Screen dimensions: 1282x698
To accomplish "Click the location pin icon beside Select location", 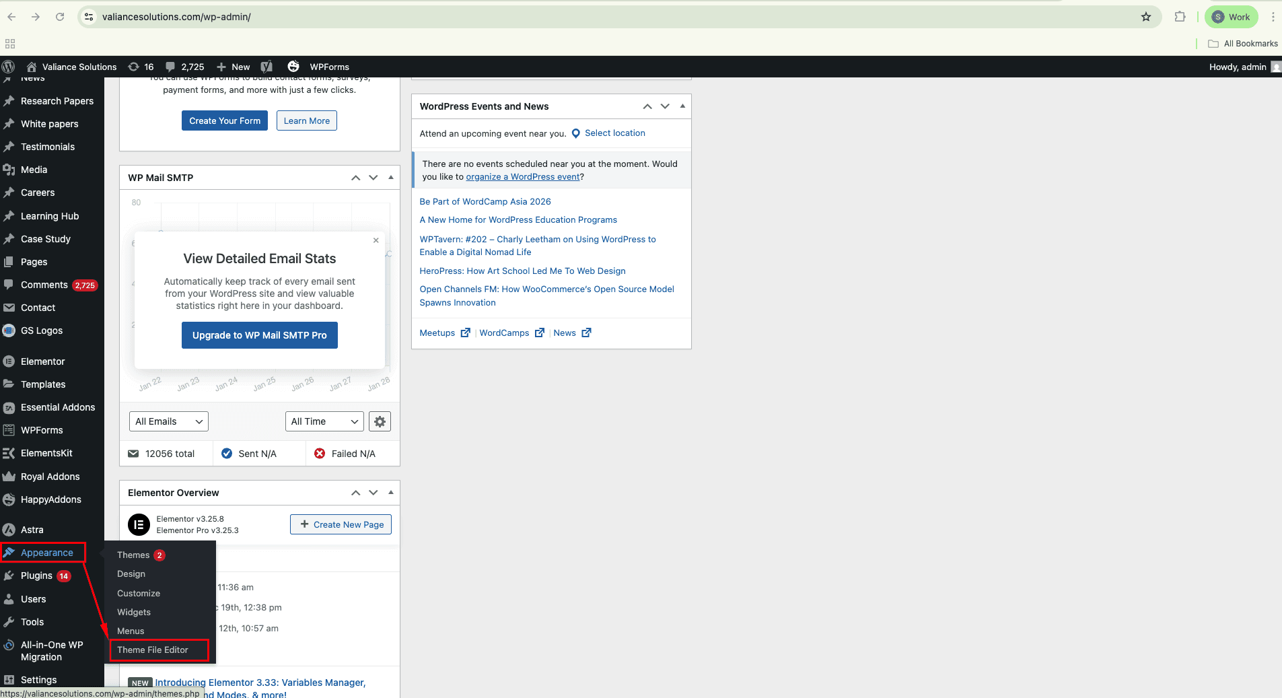I will tap(575, 133).
